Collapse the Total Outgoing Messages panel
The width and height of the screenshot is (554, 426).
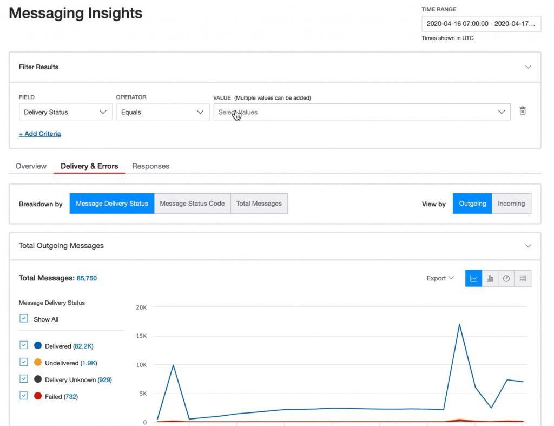529,245
